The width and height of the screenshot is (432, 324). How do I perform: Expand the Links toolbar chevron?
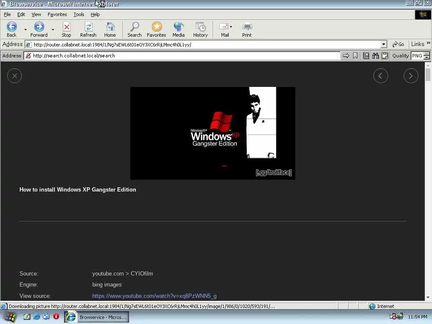coord(429,43)
